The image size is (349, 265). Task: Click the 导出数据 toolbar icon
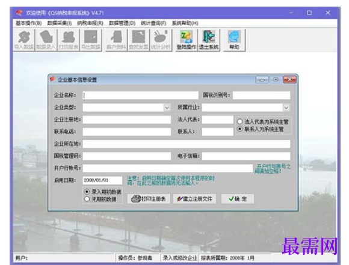(x=91, y=40)
